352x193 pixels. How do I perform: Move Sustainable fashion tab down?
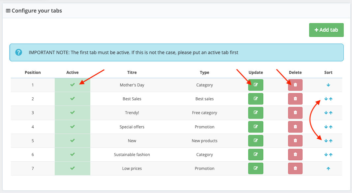pyautogui.click(x=326, y=155)
